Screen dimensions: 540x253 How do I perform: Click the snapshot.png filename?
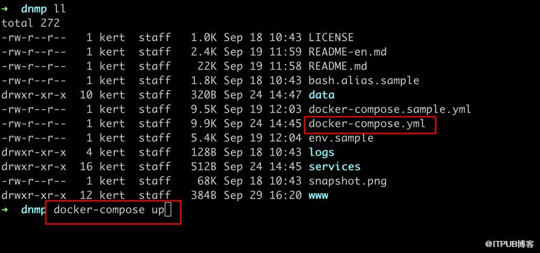(348, 181)
